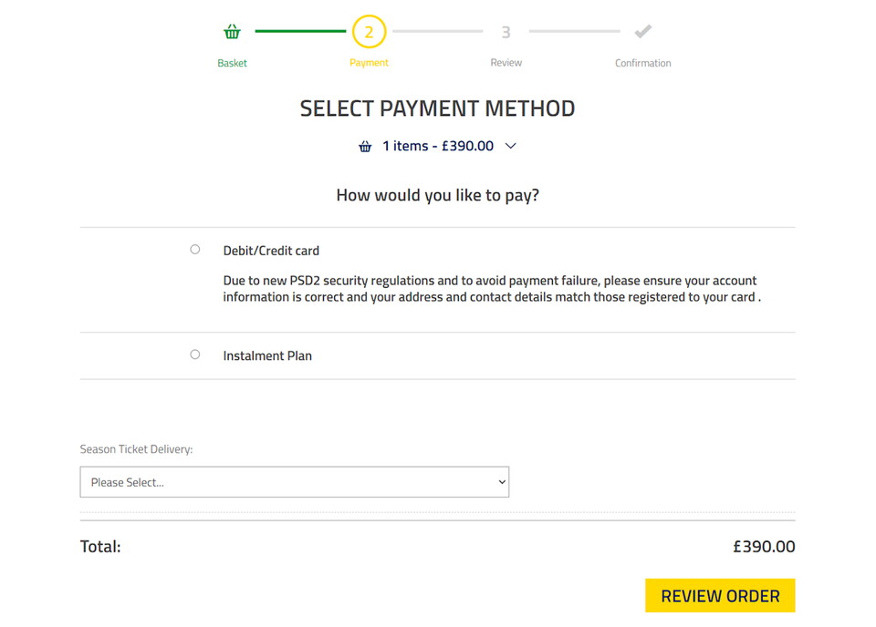This screenshot has height=627, width=876.
Task: Click the small basket icon beside items summary
Action: pyautogui.click(x=365, y=147)
